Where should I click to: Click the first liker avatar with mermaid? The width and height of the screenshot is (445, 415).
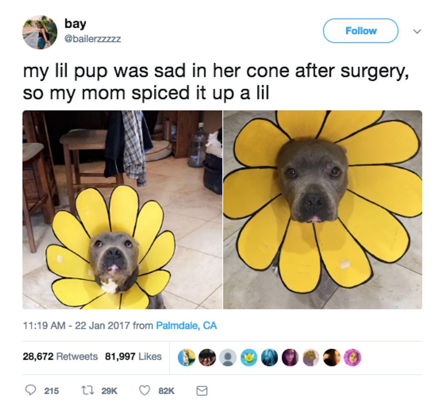[x=187, y=357]
